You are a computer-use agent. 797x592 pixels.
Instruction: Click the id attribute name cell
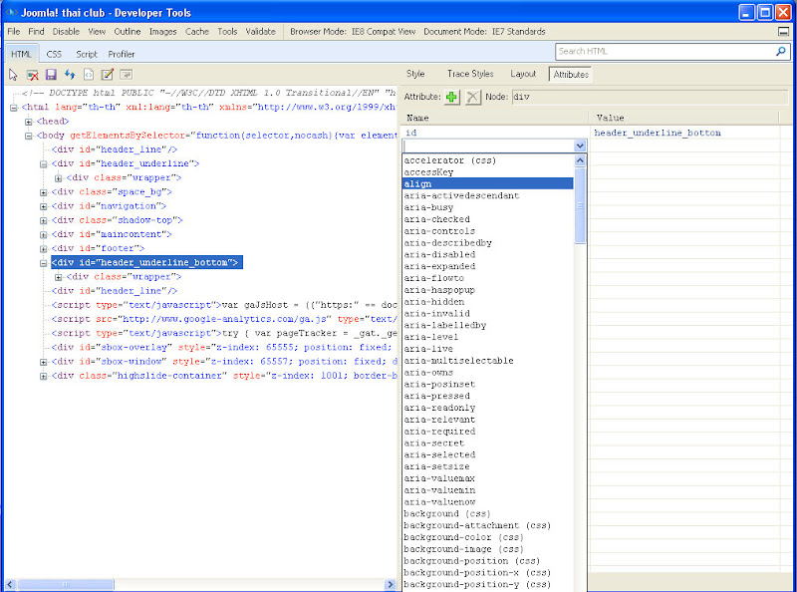click(494, 133)
